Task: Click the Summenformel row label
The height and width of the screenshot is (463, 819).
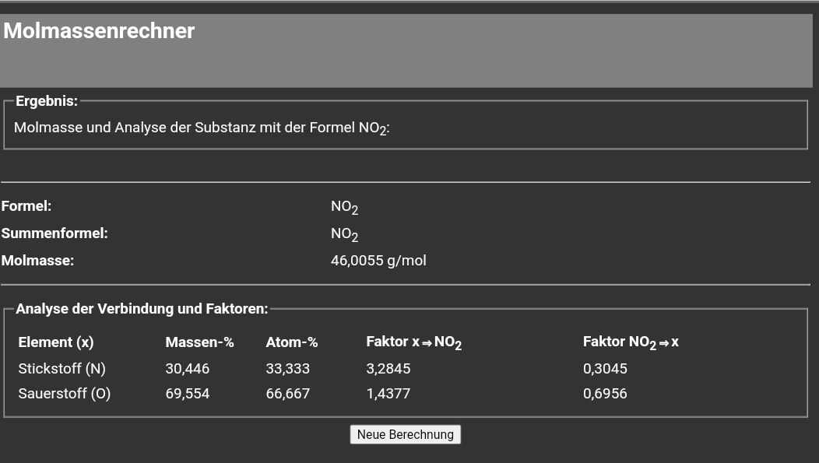Action: point(54,233)
